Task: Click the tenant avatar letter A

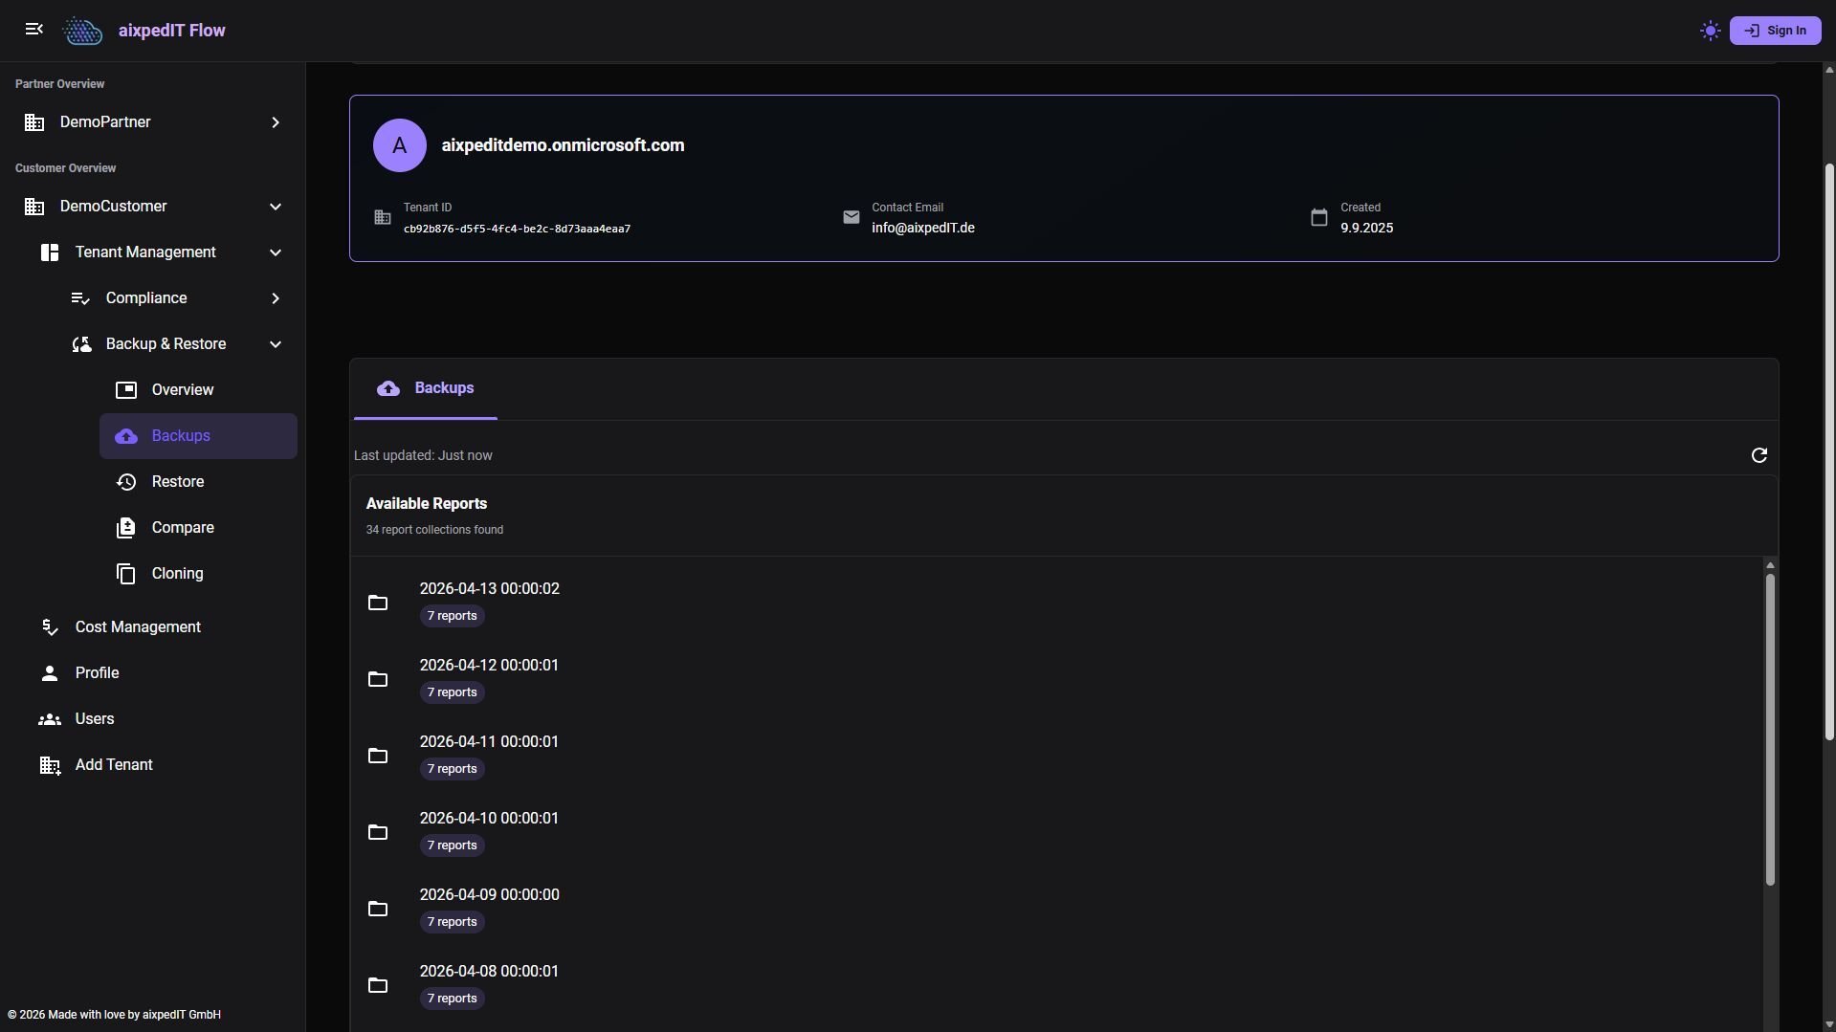Action: (400, 145)
